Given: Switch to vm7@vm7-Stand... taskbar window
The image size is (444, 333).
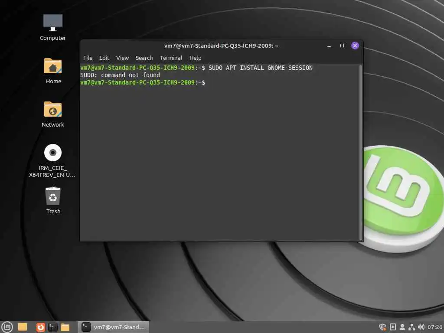Looking at the screenshot, I should [x=114, y=327].
